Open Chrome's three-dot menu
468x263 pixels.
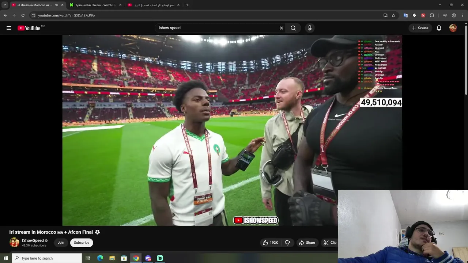pyautogui.click(x=463, y=15)
